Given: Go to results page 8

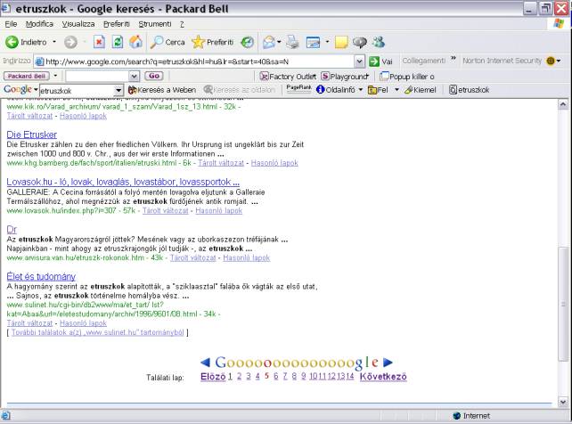Looking at the screenshot, I should 294,377.
